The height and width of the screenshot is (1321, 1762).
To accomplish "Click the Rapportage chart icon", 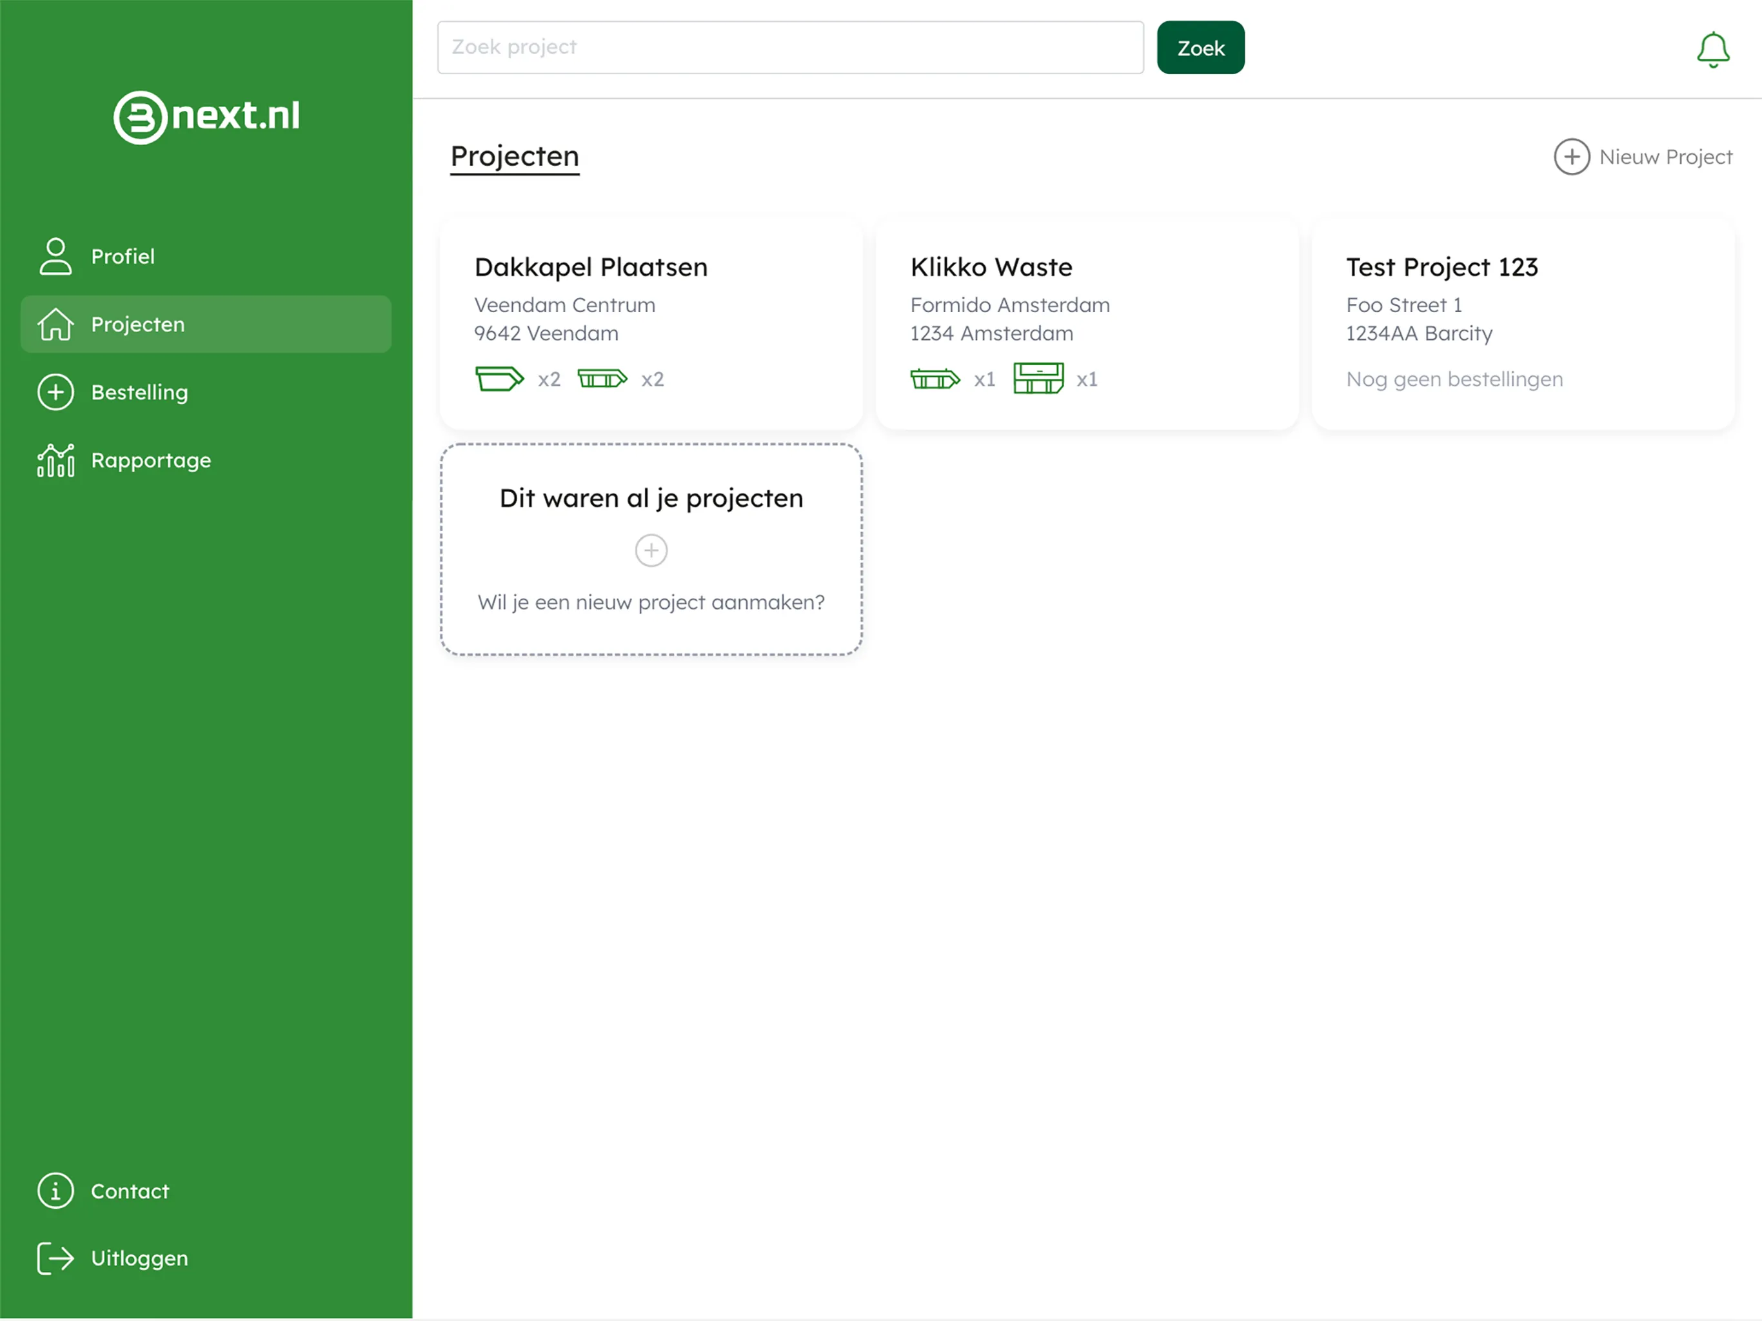I will [55, 460].
